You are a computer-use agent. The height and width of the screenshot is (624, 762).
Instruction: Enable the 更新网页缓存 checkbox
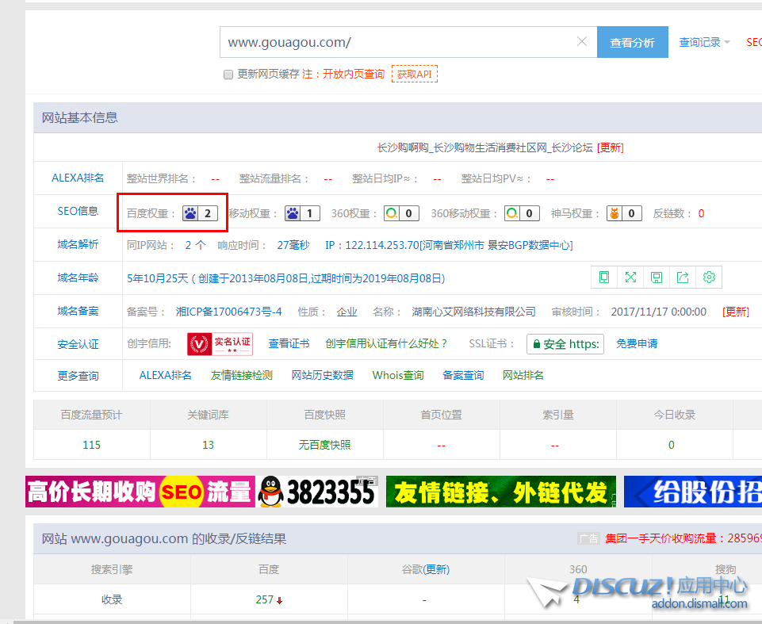click(x=228, y=75)
